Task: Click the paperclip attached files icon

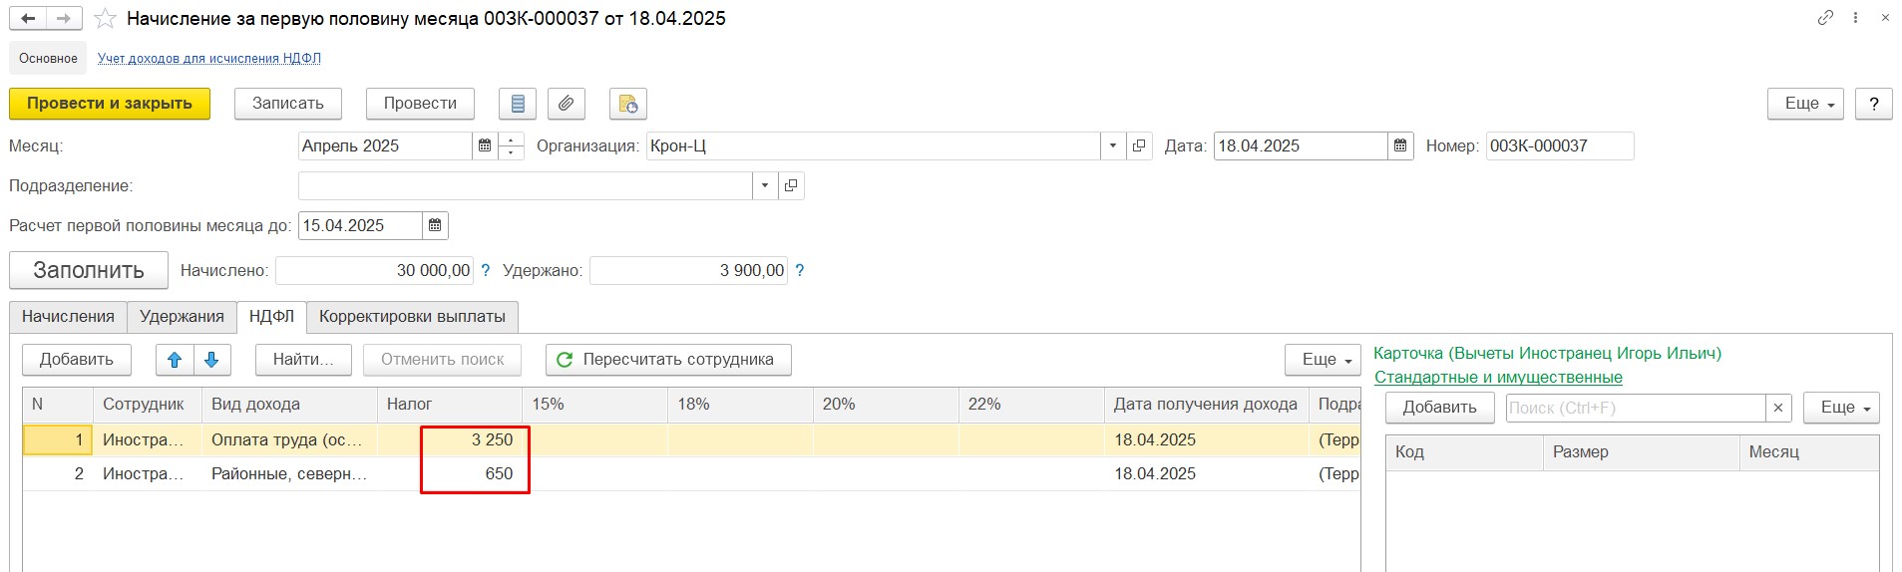Action: (566, 104)
